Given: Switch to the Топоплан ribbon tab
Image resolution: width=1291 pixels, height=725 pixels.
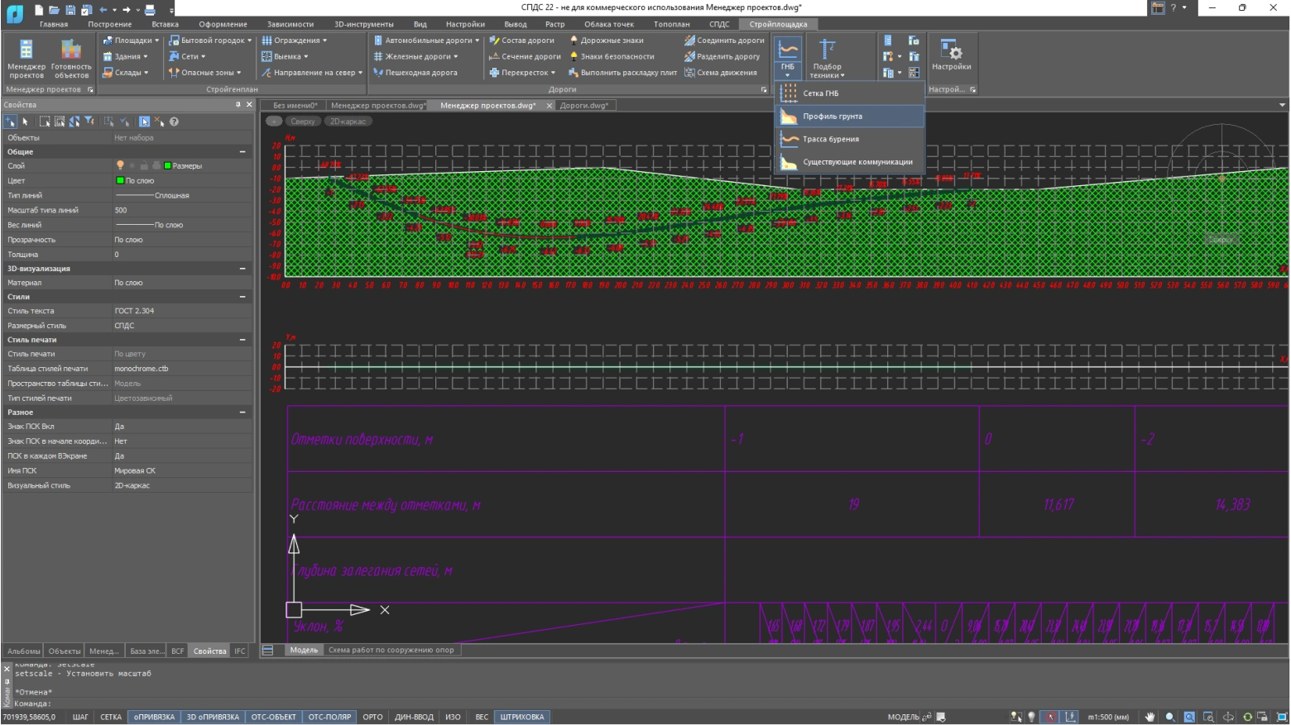Looking at the screenshot, I should pyautogui.click(x=671, y=24).
